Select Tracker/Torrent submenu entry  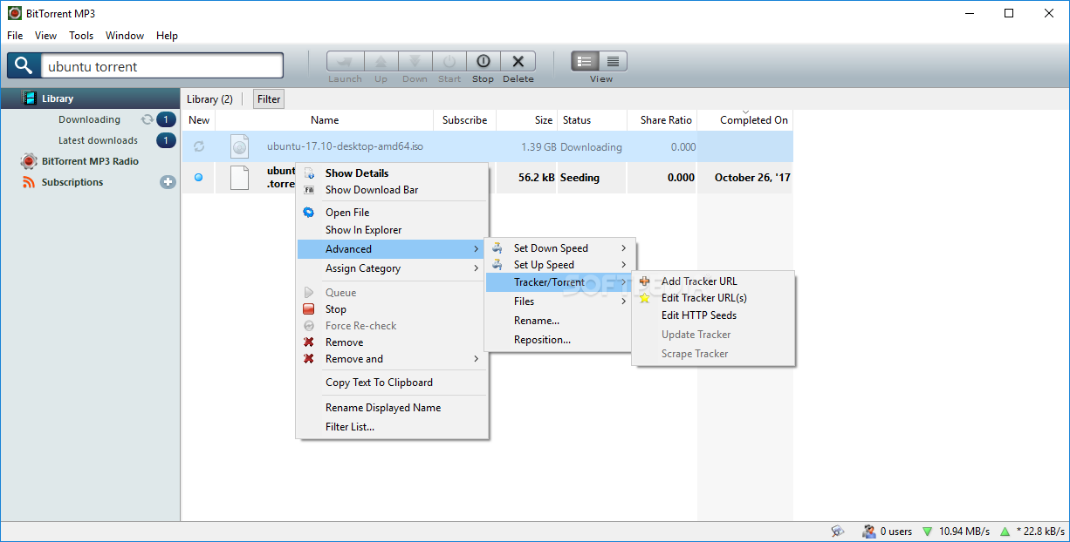coord(559,282)
